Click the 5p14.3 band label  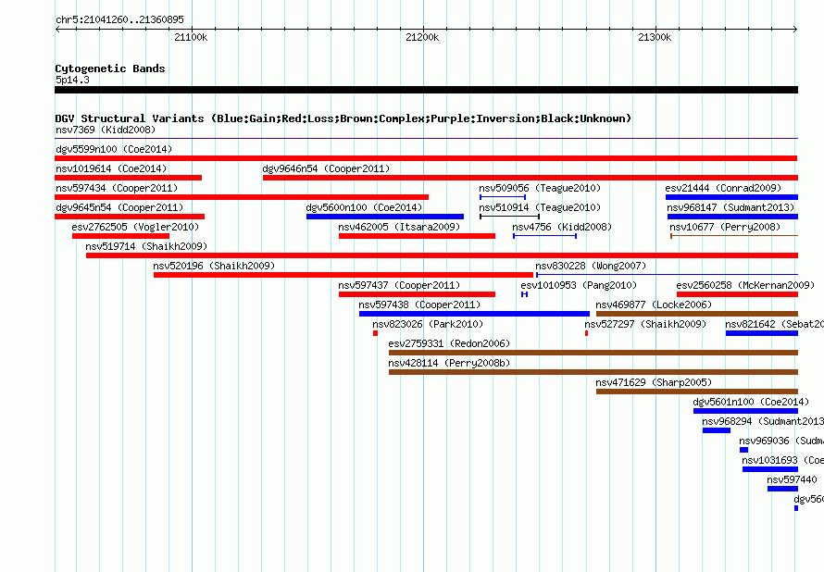(72, 80)
